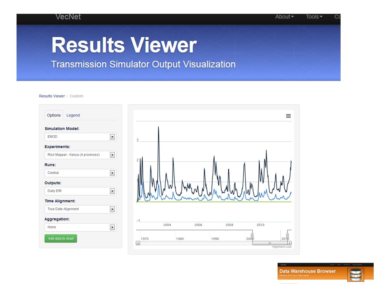Viewport: 378px width, 284px height.
Task: Follow the Results Viewer breadcrumb link
Action: click(52, 96)
